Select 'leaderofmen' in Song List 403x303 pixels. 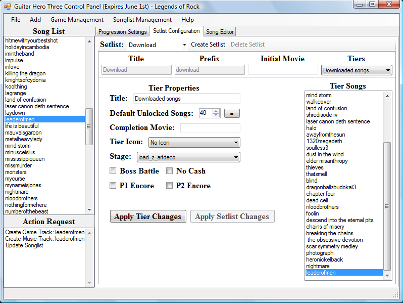tap(45, 119)
